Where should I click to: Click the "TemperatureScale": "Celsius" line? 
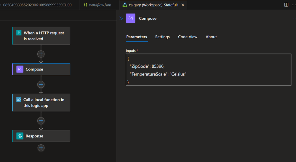coord(158,74)
